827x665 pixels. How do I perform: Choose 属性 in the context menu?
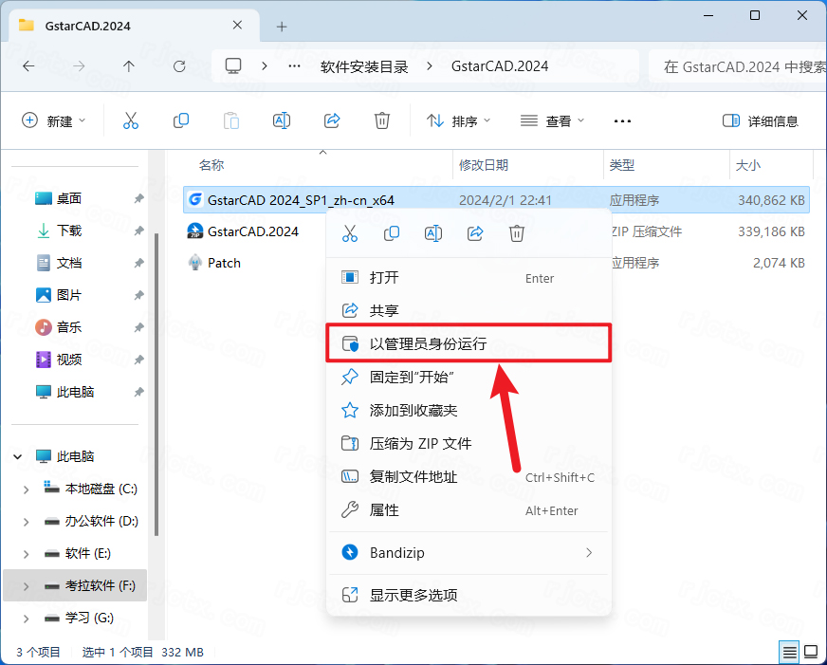(384, 510)
